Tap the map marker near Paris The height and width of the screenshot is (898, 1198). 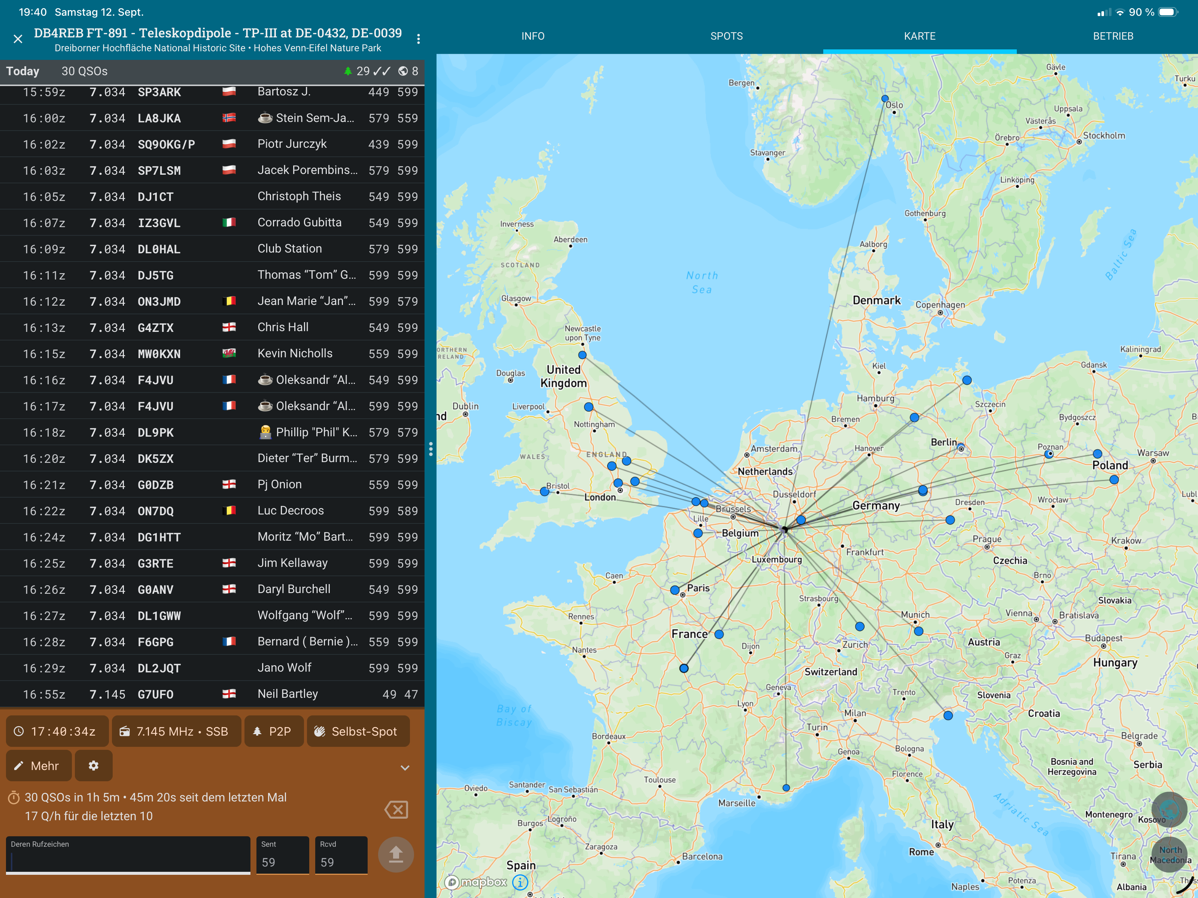point(675,590)
